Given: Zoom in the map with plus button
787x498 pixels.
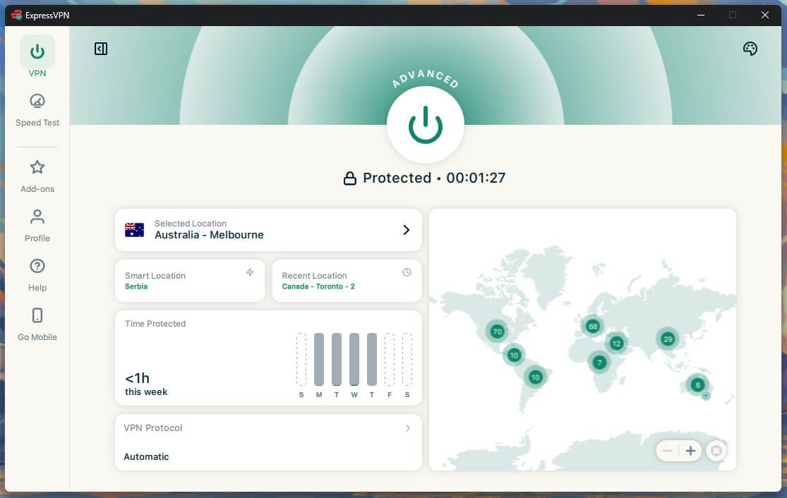Looking at the screenshot, I should point(690,451).
